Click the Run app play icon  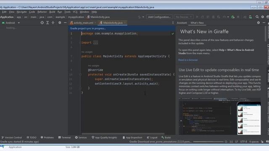[197, 17]
